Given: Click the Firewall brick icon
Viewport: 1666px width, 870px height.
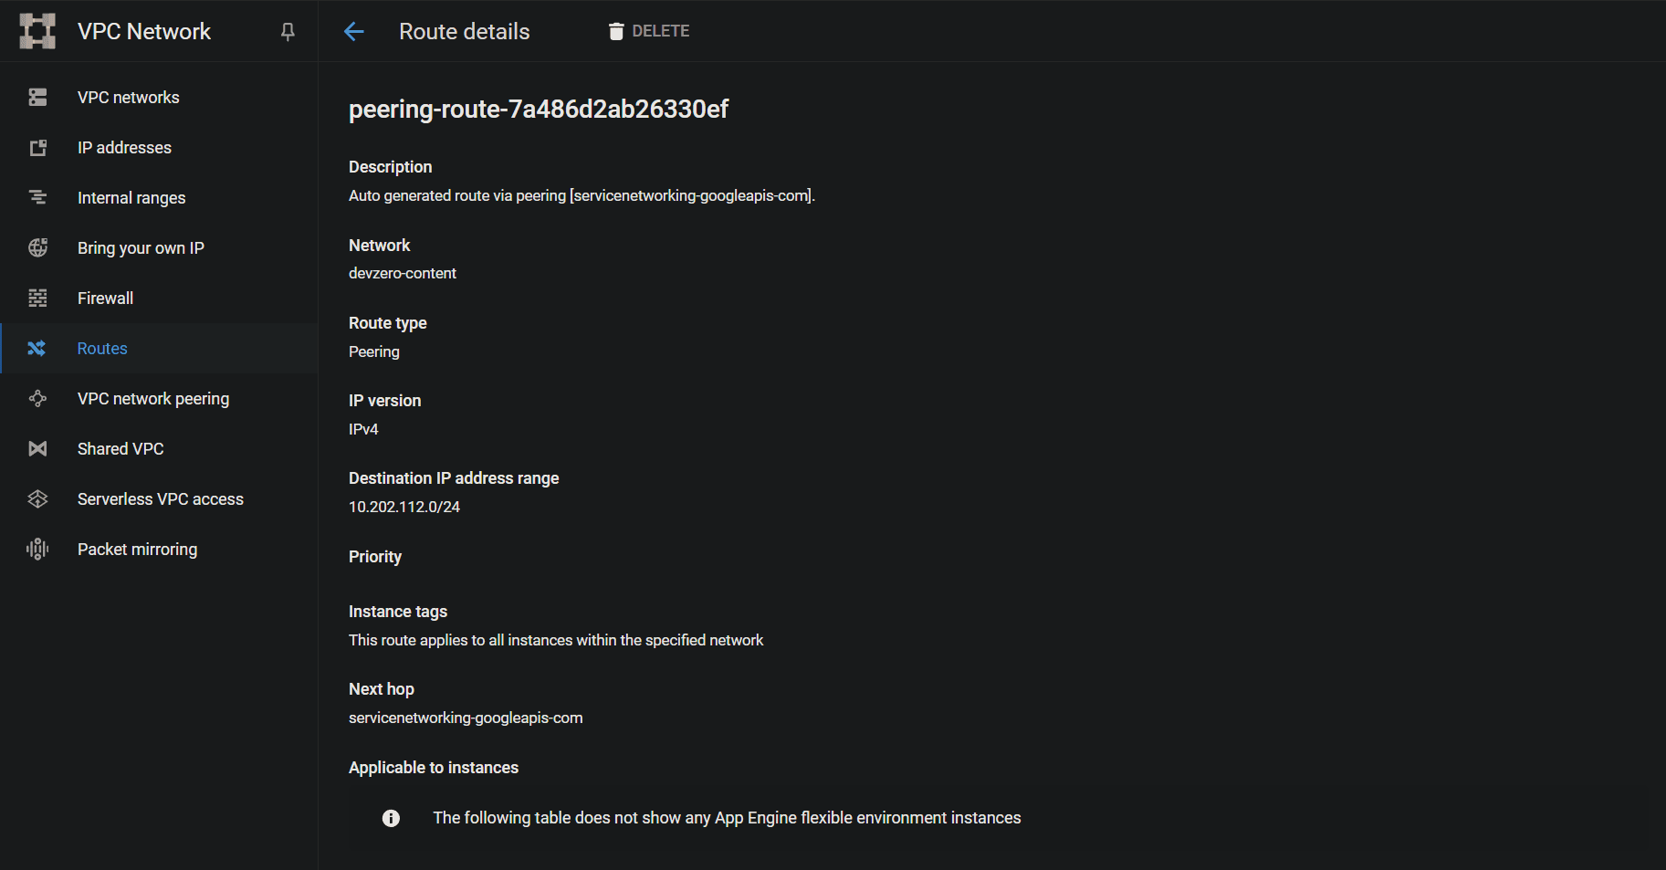Looking at the screenshot, I should point(37,299).
